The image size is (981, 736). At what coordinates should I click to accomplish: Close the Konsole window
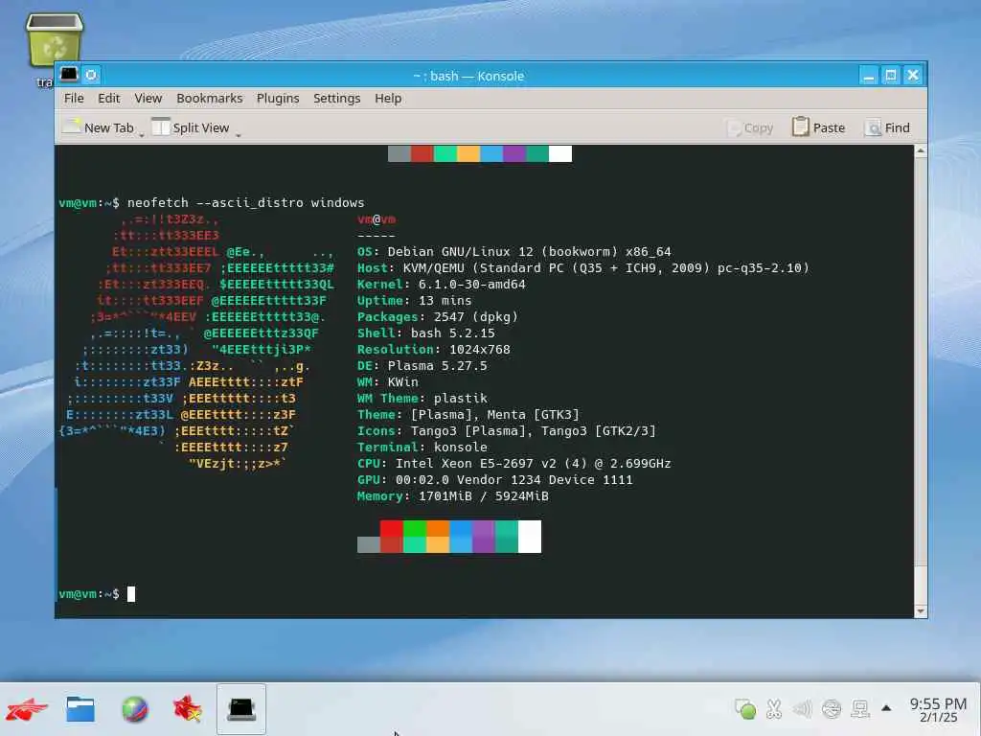click(x=913, y=76)
